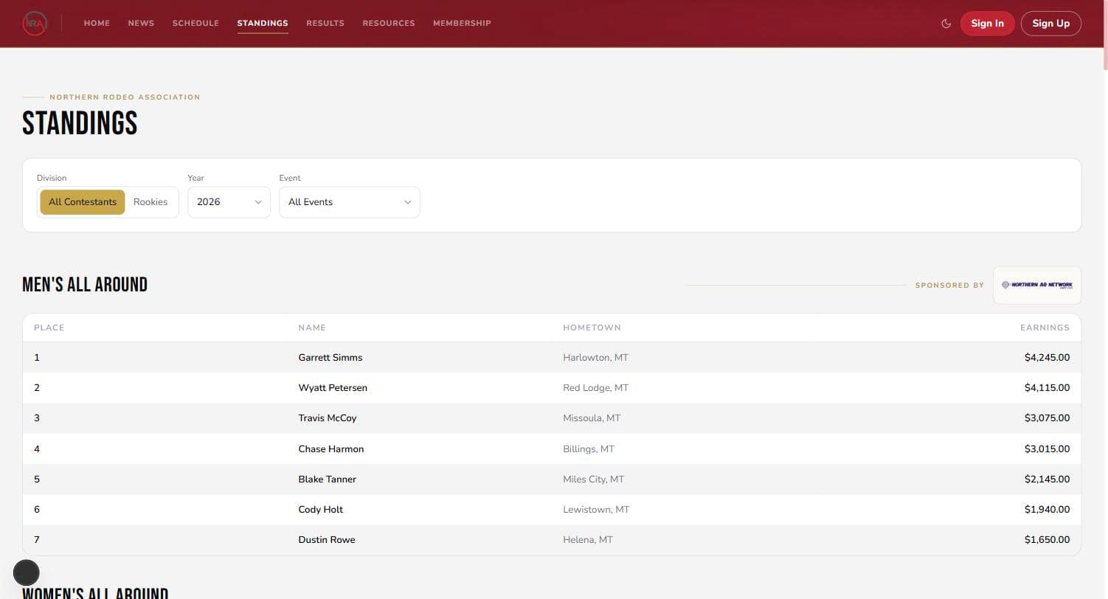Click the Name column header
Viewport: 1108px width, 599px height.
[x=312, y=328]
